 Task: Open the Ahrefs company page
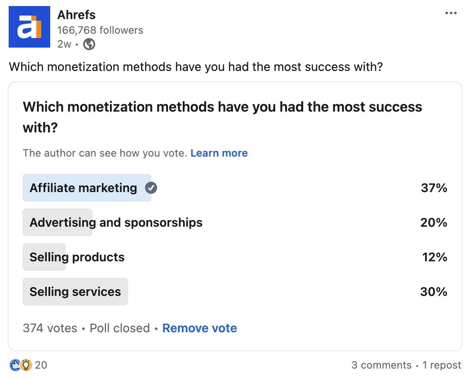tap(76, 14)
